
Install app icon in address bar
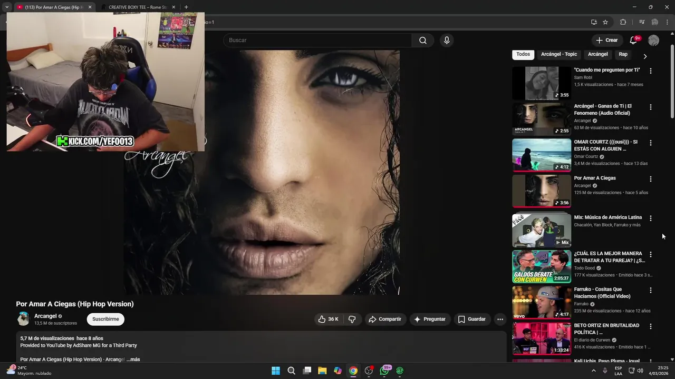(594, 22)
